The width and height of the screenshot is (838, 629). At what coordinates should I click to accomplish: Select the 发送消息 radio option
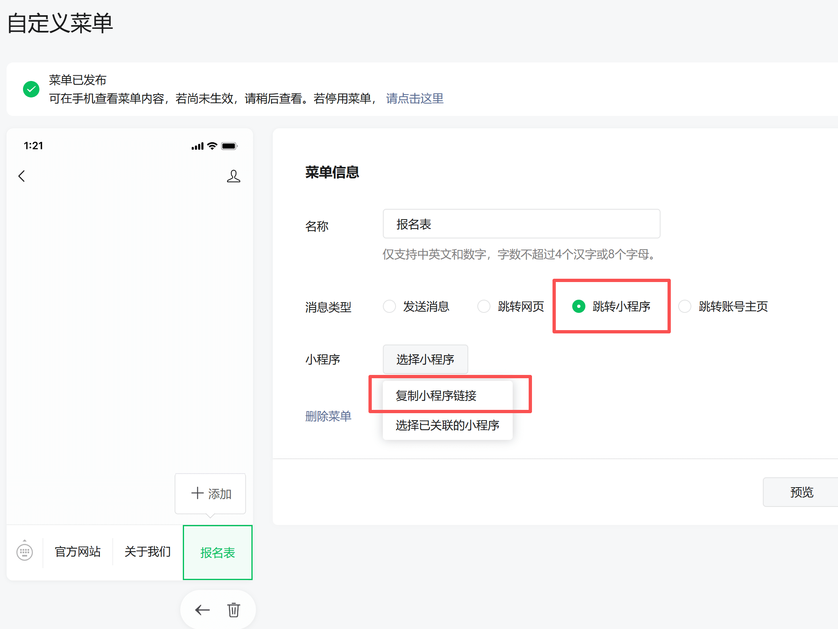coord(389,306)
